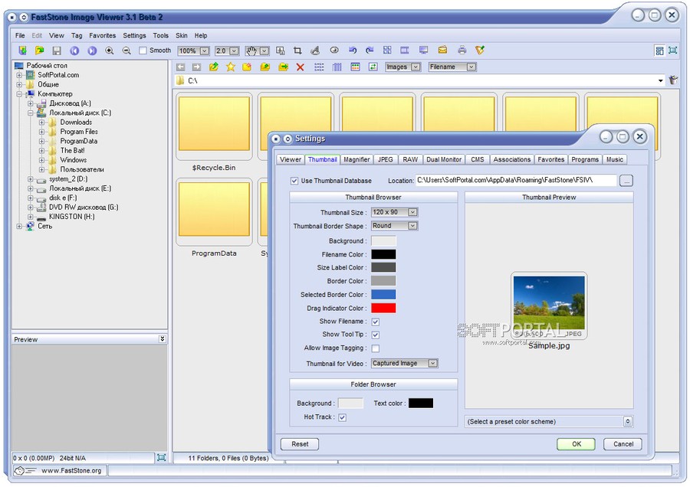The height and width of the screenshot is (487, 690).
Task: Collapse the Preview panel with chevron button
Action: click(162, 339)
